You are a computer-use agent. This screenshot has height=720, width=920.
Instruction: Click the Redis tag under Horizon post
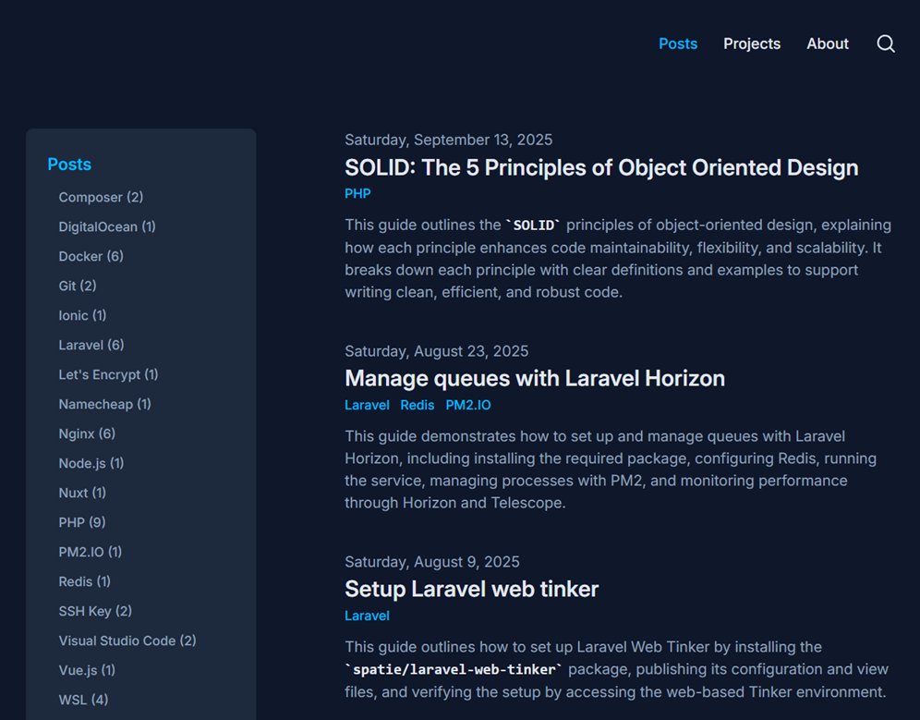coord(418,405)
